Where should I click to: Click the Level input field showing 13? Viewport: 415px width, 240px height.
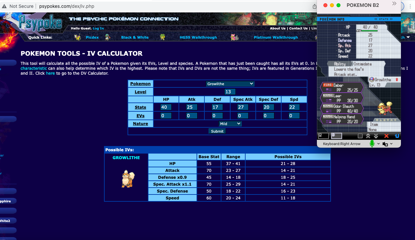pos(230,92)
